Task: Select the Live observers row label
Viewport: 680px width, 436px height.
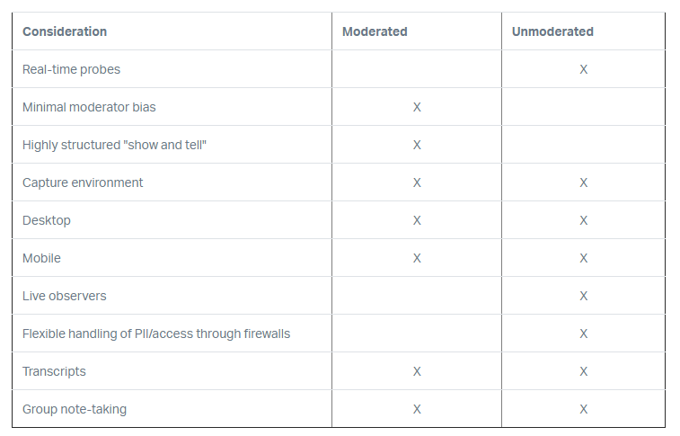Action: point(65,296)
